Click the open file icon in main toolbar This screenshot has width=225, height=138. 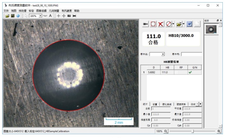tap(7, 16)
